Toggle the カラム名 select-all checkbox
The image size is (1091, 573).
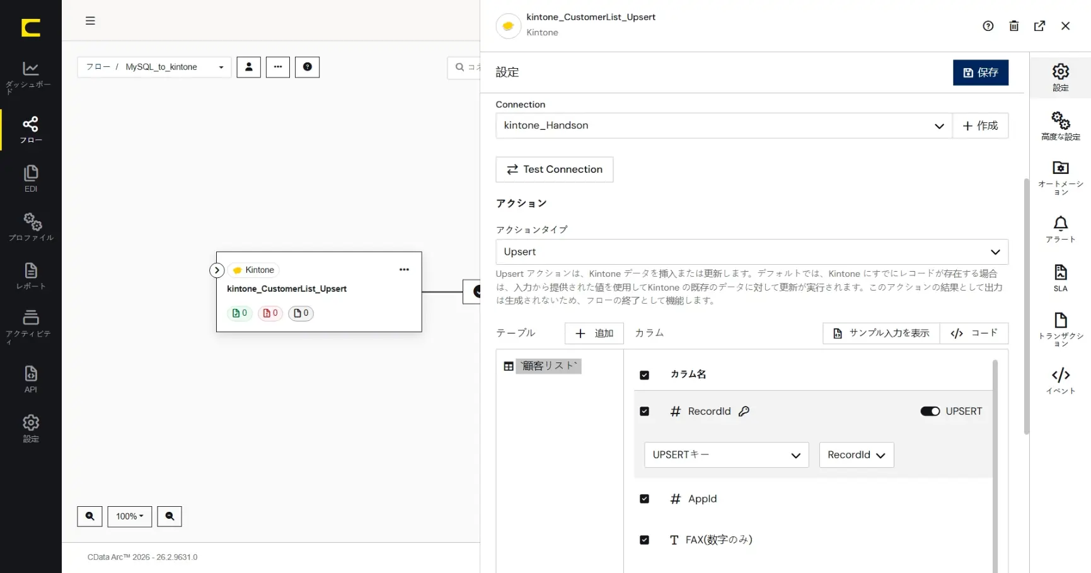pyautogui.click(x=644, y=375)
